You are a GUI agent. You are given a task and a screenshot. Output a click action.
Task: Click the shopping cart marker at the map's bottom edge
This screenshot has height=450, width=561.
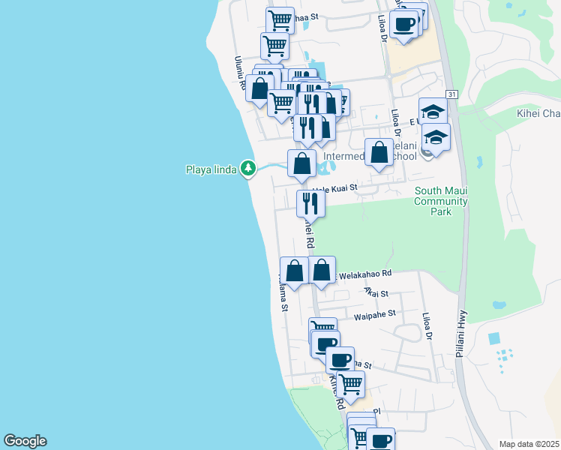pyautogui.click(x=358, y=437)
